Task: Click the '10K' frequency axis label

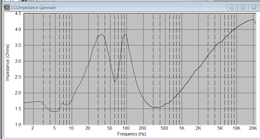Action: pos(237,128)
